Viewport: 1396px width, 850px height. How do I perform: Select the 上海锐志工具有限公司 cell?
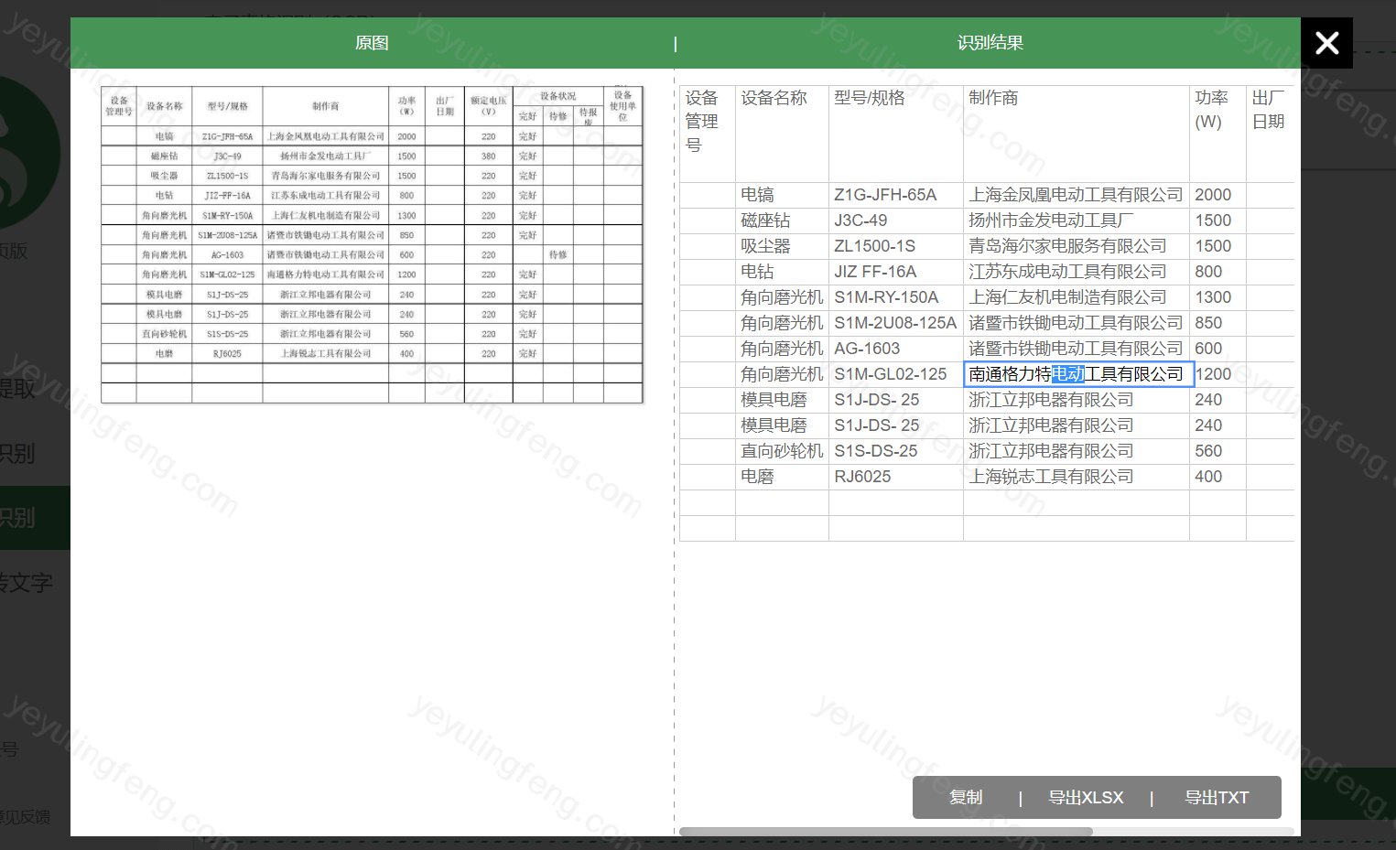pyautogui.click(x=1077, y=477)
